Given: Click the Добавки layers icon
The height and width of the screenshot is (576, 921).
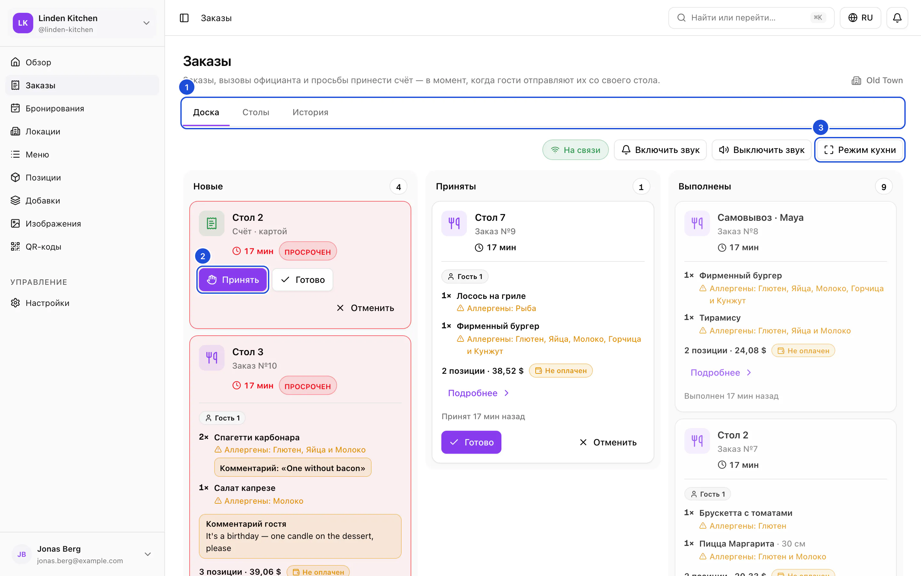Looking at the screenshot, I should tap(15, 200).
